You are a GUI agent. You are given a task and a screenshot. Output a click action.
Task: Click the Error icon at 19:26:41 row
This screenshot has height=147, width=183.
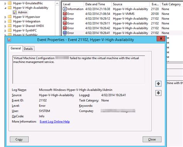click(65, 33)
